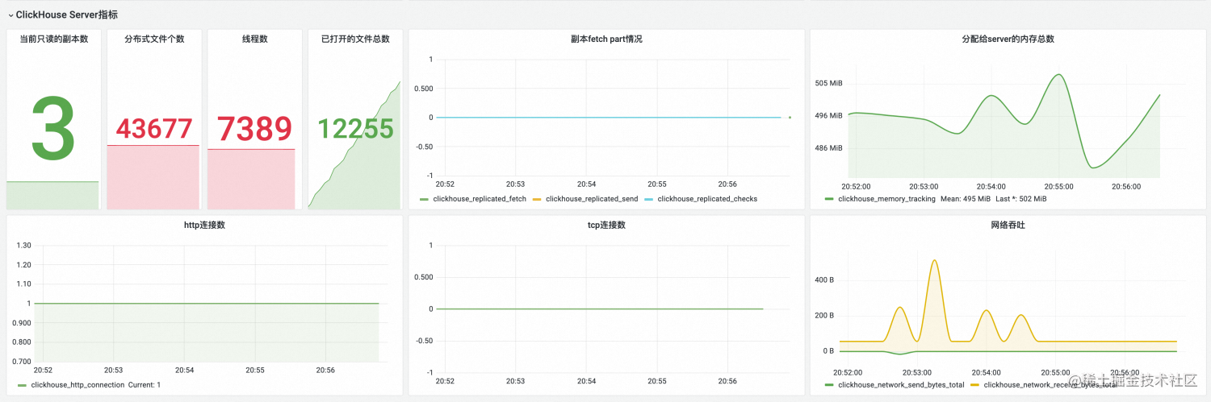The width and height of the screenshot is (1211, 402).
Task: Click the 1.20 axis label in http连接数
Action: pyautogui.click(x=23, y=264)
